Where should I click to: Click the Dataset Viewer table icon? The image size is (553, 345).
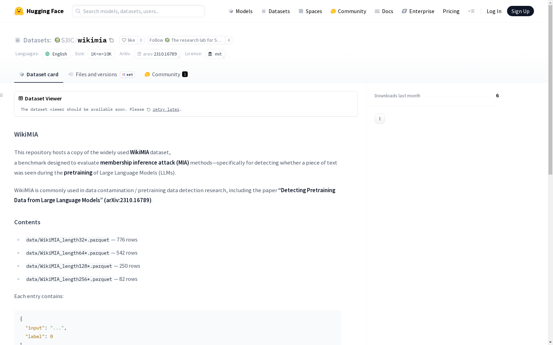pos(21,98)
